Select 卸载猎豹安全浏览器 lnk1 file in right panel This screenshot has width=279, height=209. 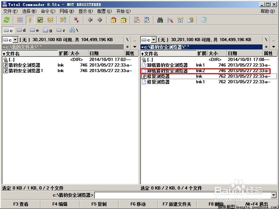pyautogui.click(x=209, y=65)
